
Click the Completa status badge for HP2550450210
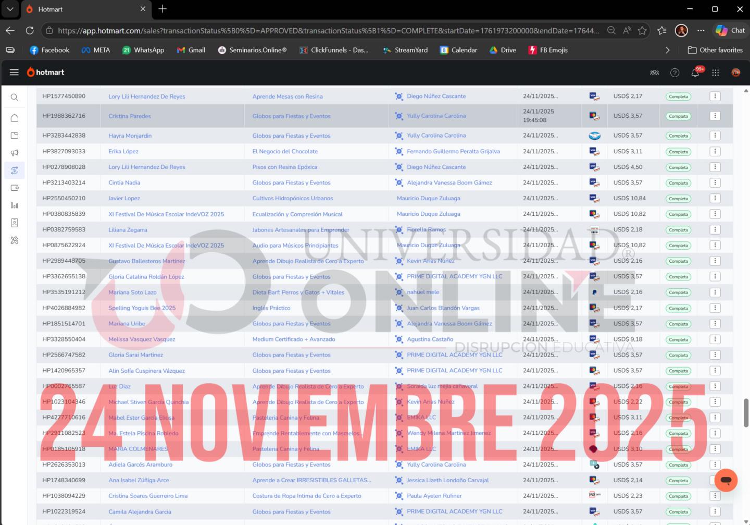[x=678, y=199]
